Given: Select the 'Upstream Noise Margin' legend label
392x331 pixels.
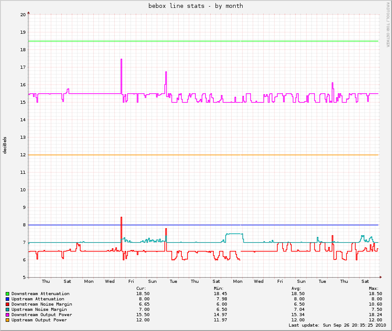Looking at the screenshot, I should click(x=39, y=310).
